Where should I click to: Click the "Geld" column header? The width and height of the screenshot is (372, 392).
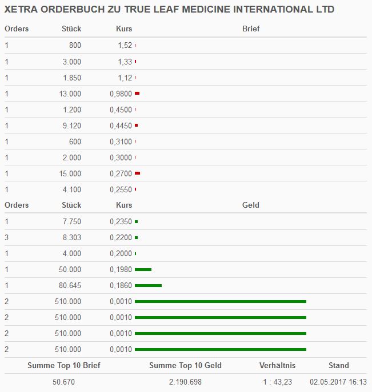coord(251,205)
